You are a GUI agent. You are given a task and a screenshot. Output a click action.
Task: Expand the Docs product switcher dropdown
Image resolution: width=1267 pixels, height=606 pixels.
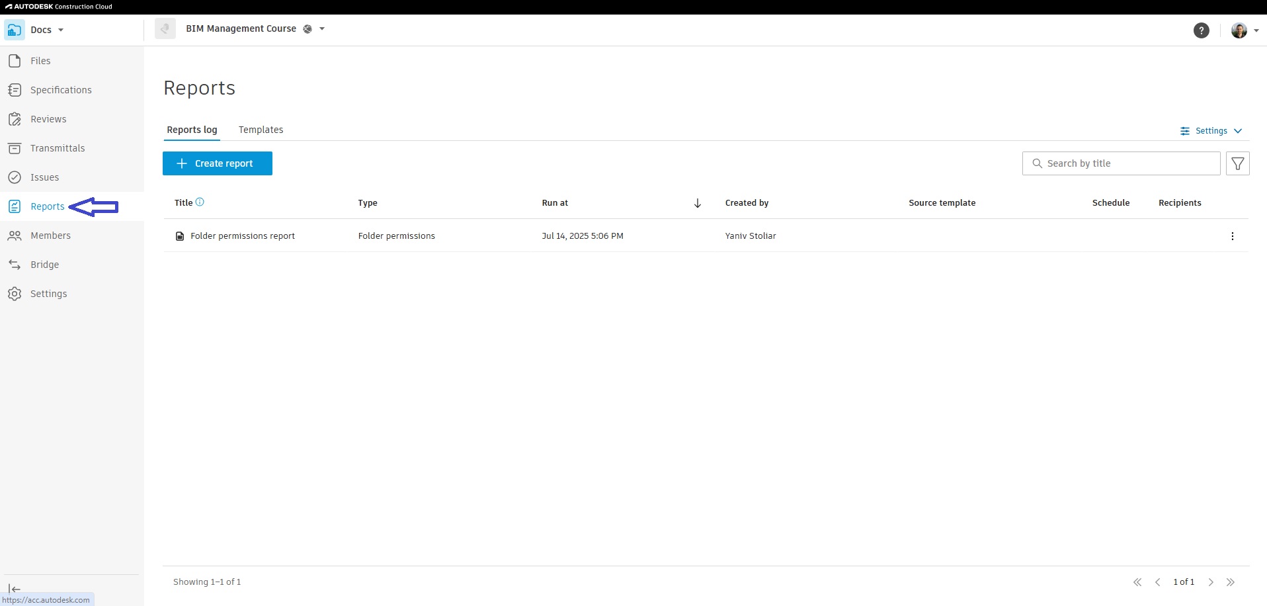61,30
